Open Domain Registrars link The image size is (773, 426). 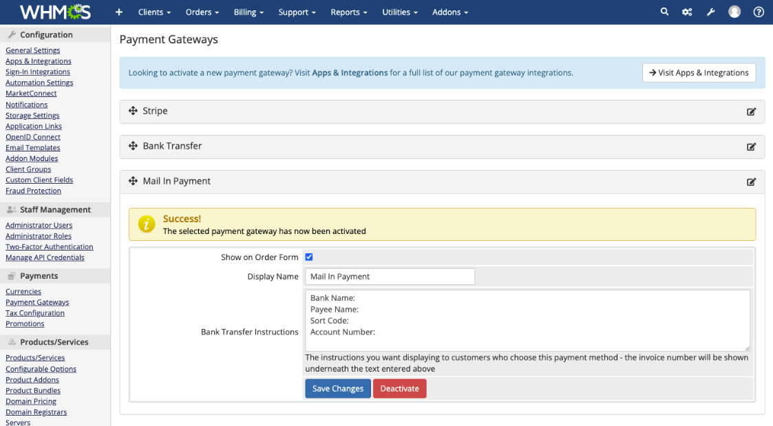click(x=36, y=412)
